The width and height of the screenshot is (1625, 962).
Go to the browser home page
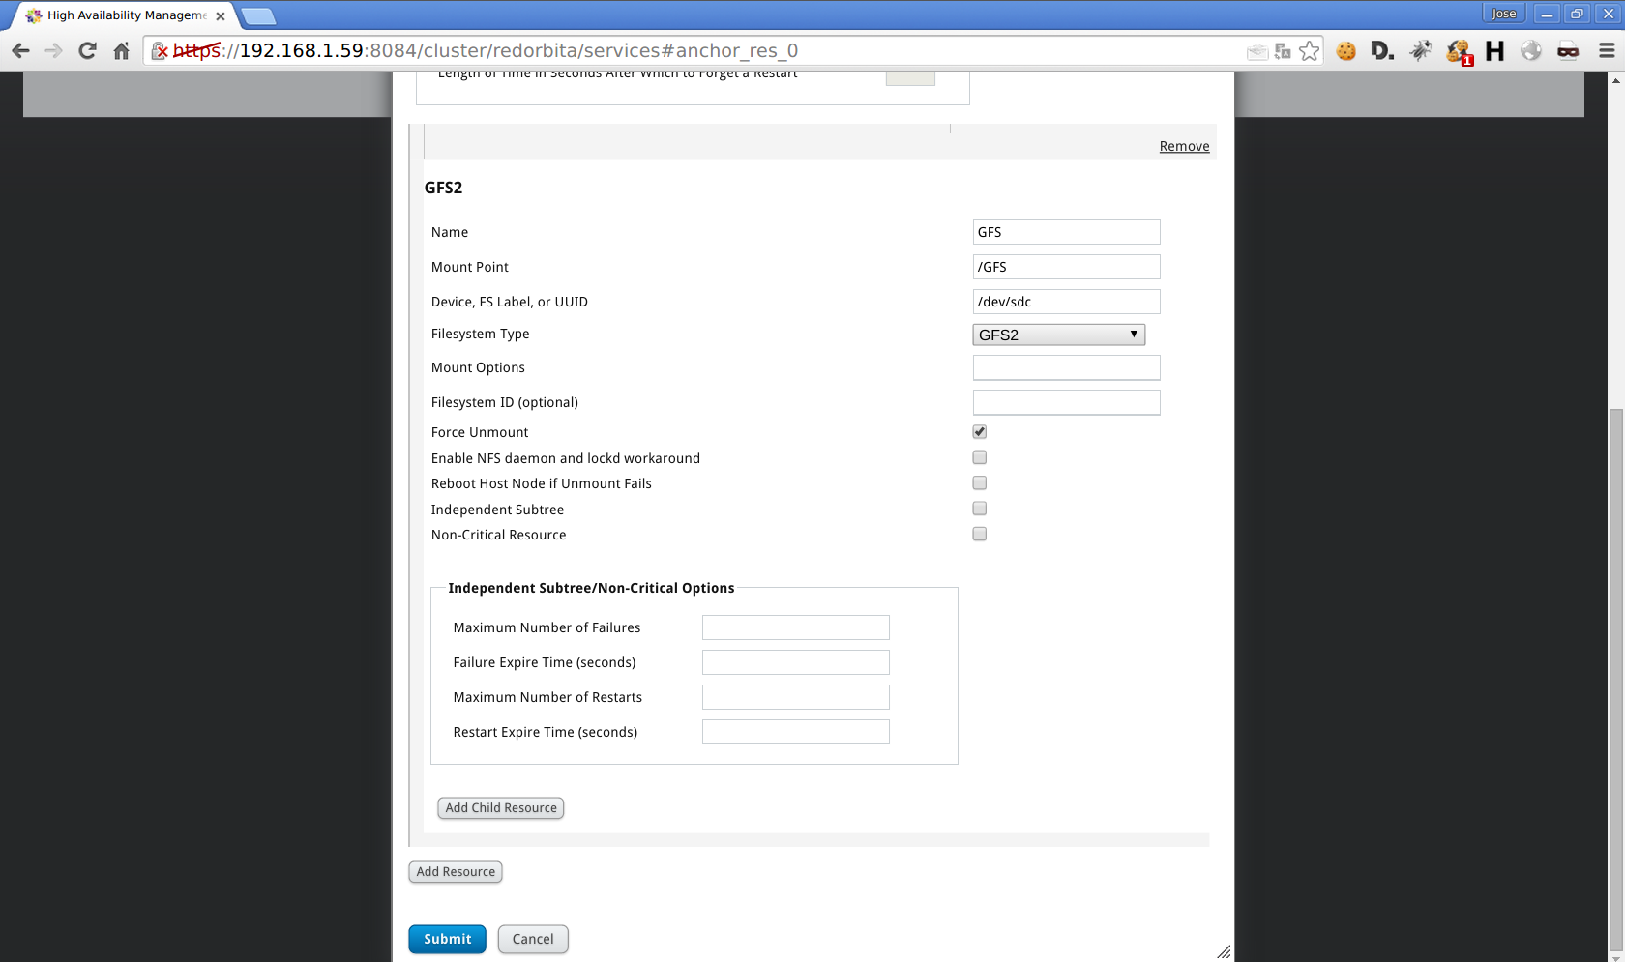[121, 51]
